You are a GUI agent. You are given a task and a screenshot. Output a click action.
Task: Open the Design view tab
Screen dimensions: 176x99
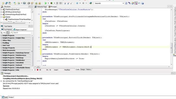click(x=83, y=70)
